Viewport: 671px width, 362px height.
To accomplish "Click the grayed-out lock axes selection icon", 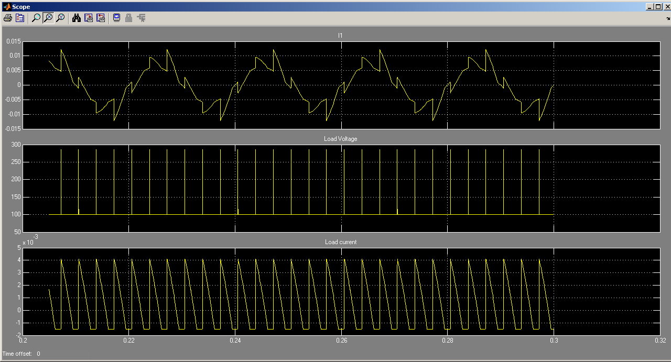I will click(x=128, y=18).
